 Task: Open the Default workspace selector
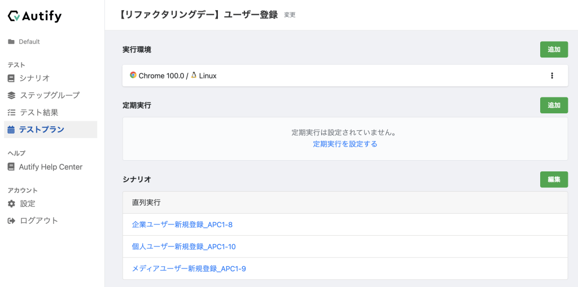tap(29, 42)
